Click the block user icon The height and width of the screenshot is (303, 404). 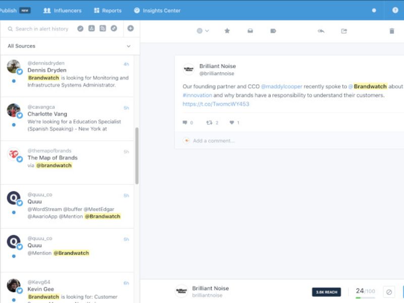click(x=389, y=292)
